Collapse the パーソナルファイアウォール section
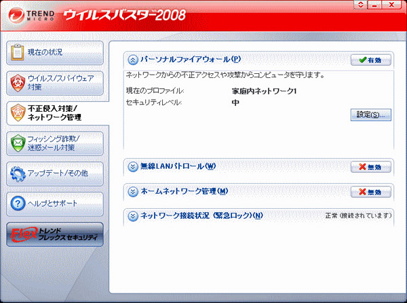This screenshot has height=303, width=407. tap(133, 60)
